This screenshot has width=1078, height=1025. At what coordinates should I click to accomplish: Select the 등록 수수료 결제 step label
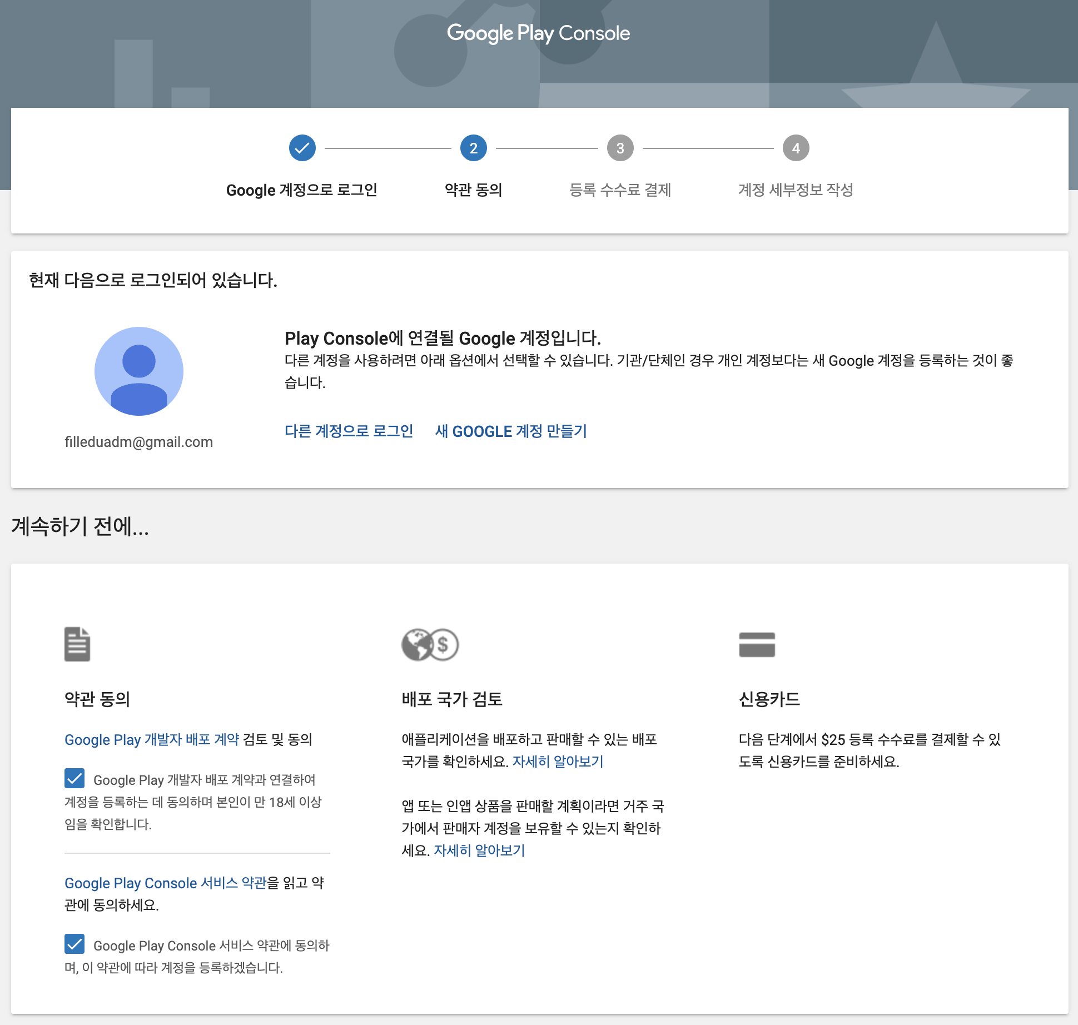pos(620,190)
